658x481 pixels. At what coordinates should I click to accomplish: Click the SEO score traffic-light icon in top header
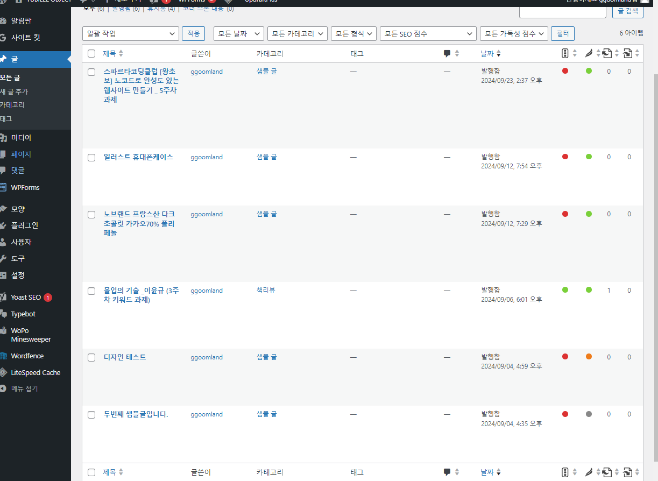point(565,53)
